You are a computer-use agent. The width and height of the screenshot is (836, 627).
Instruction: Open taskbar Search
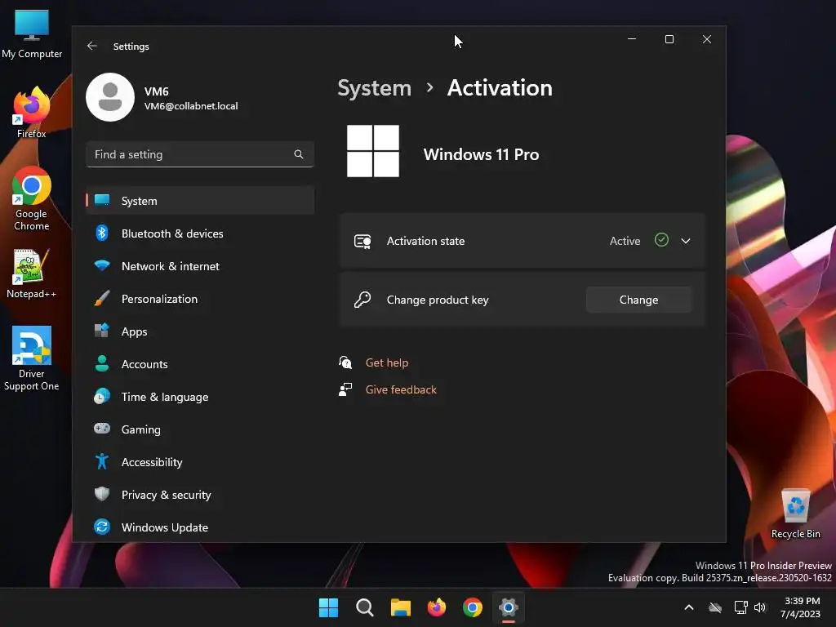coord(365,607)
